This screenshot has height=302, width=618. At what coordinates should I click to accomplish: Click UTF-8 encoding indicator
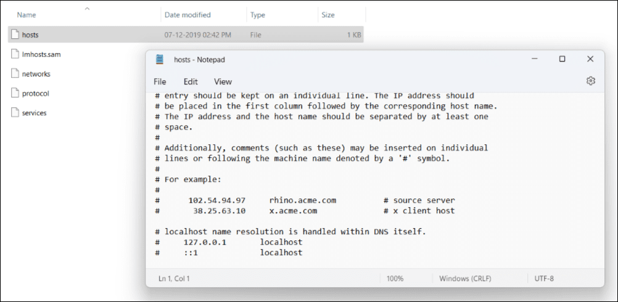[x=544, y=279]
